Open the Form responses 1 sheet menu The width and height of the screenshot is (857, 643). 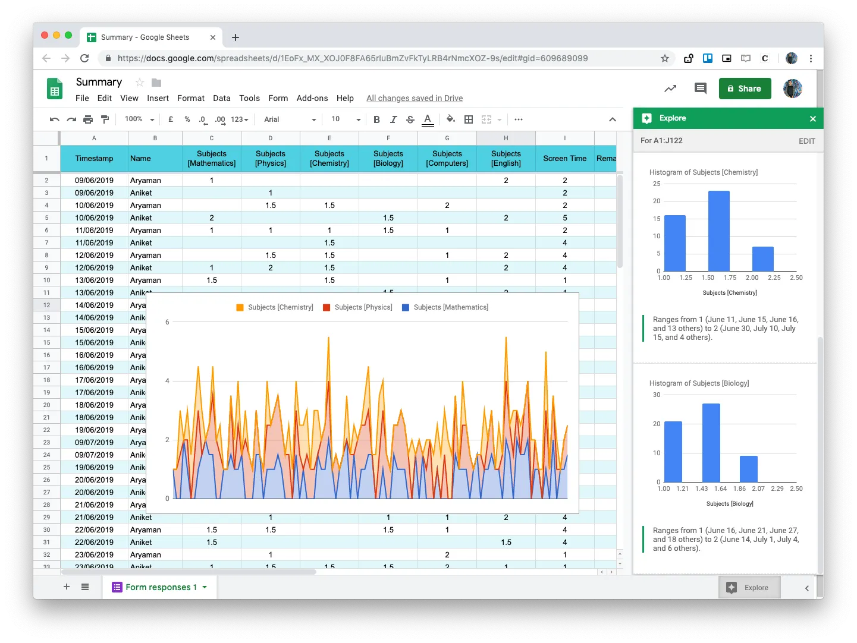205,587
